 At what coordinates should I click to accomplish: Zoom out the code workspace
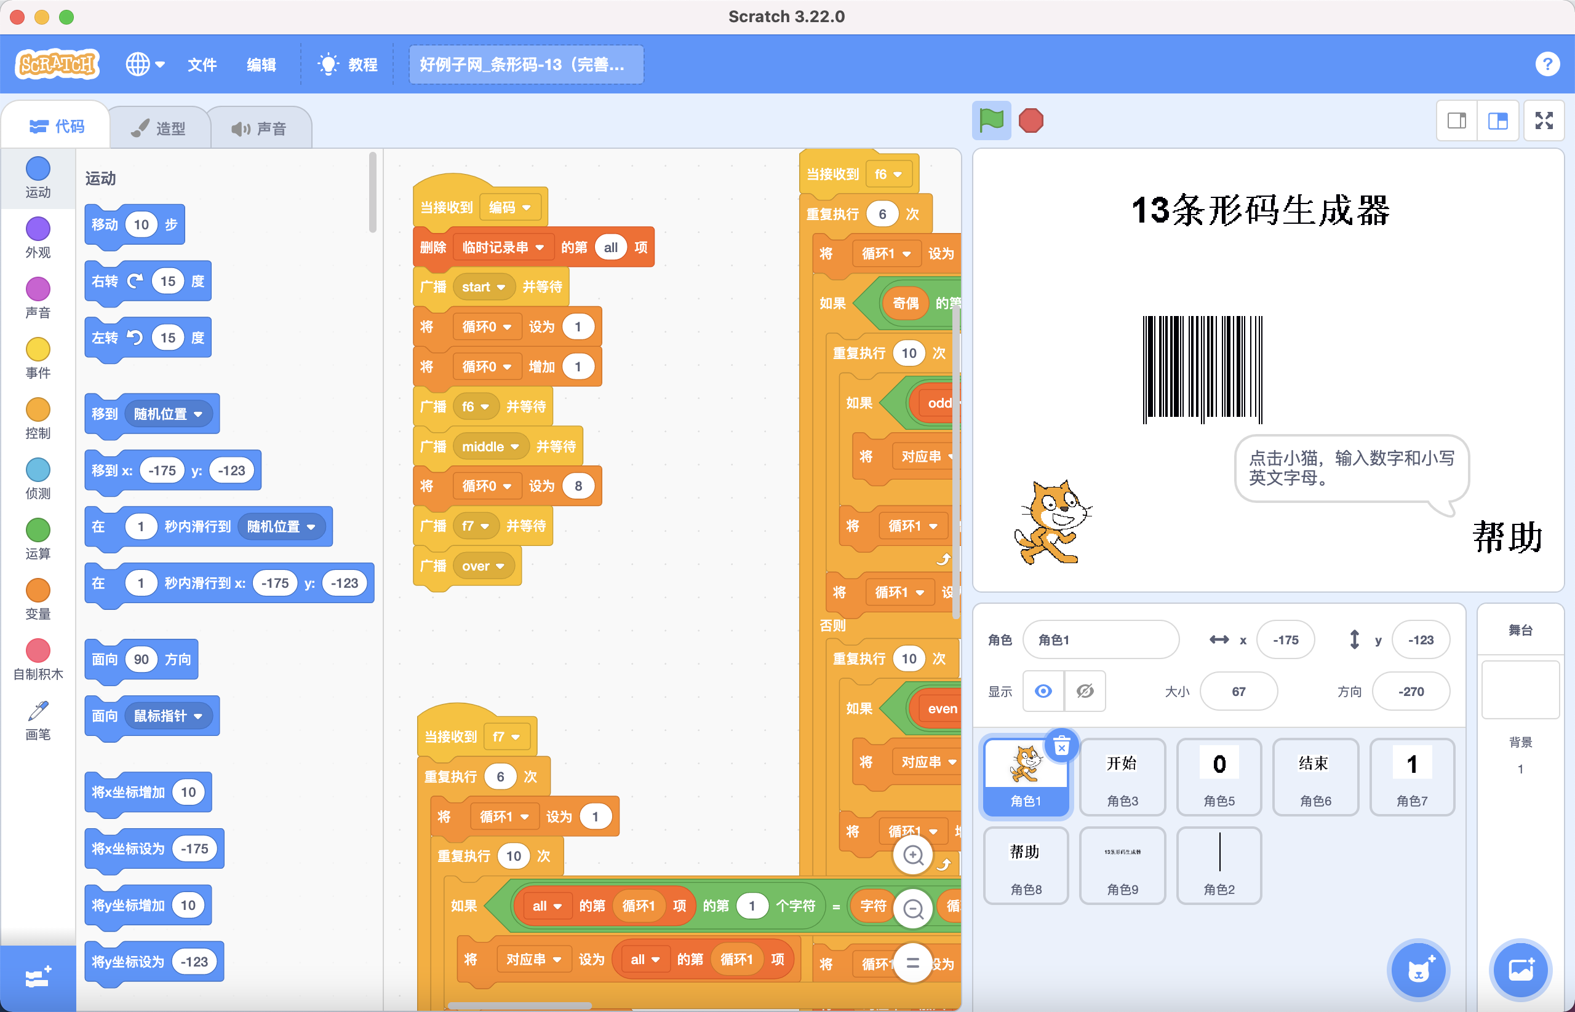[913, 909]
